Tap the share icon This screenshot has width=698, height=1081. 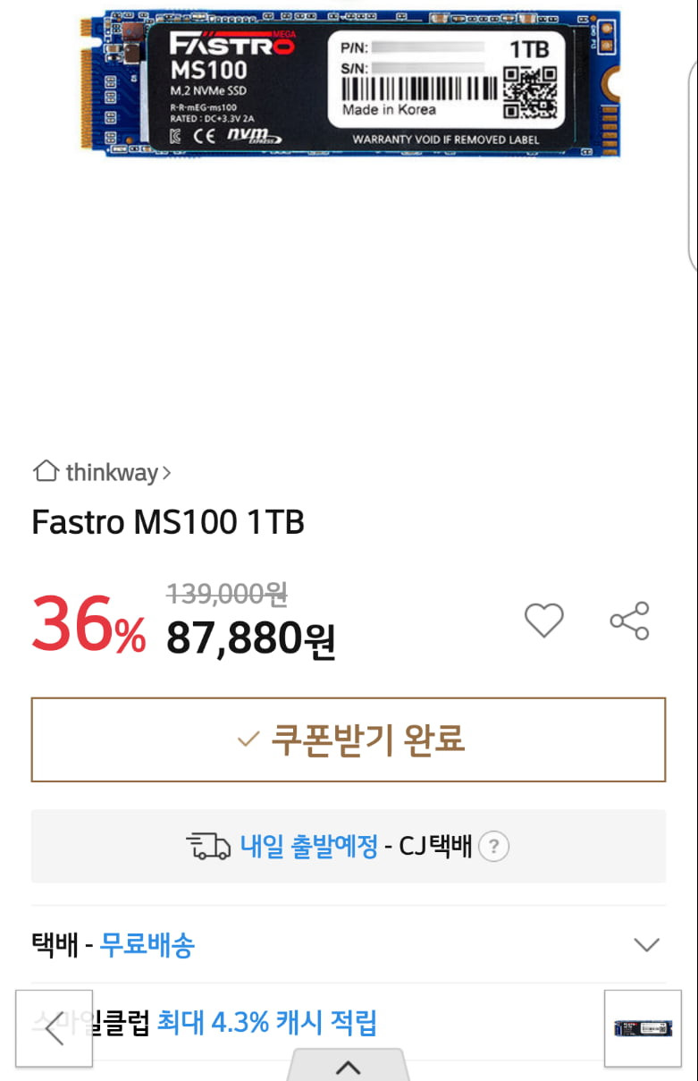[629, 621]
